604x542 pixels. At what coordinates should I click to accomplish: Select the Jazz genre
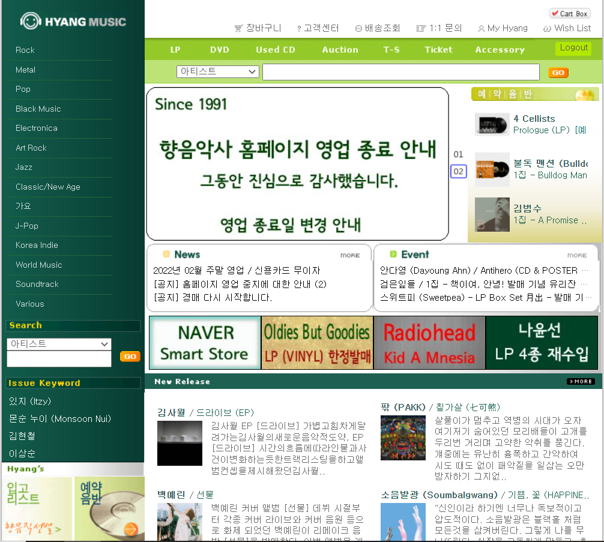point(24,167)
